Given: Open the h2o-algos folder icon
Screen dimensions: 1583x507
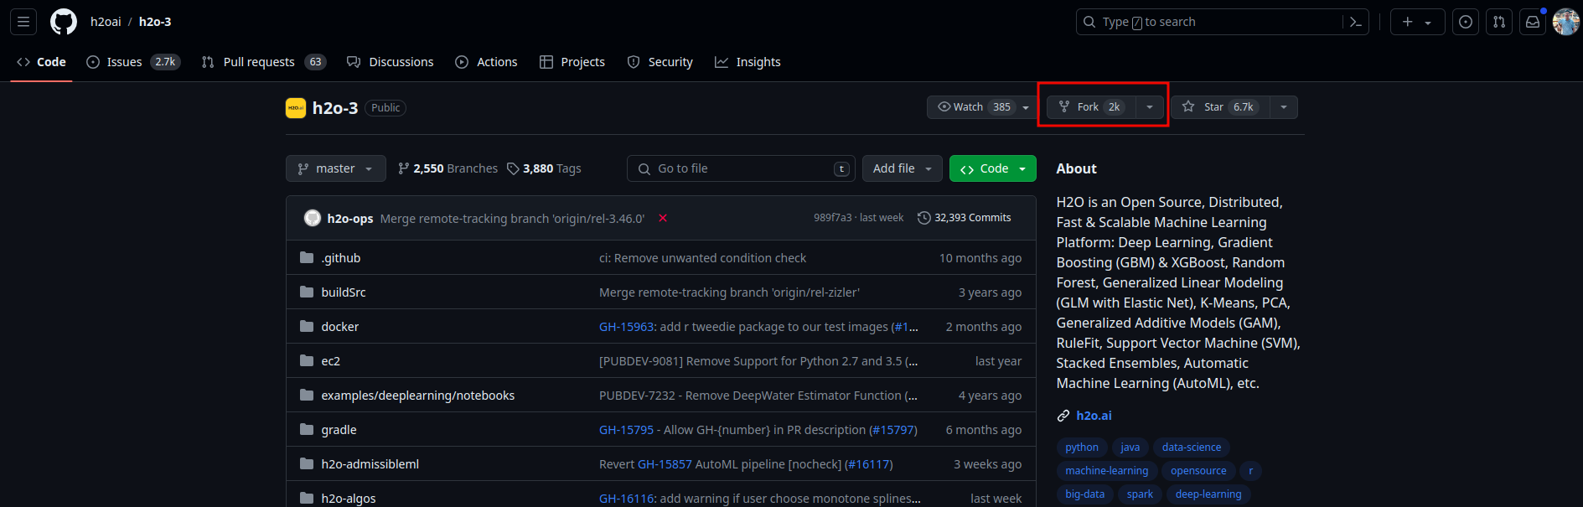Looking at the screenshot, I should point(307,499).
